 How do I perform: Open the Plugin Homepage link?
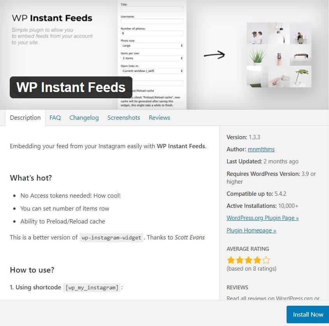click(251, 230)
